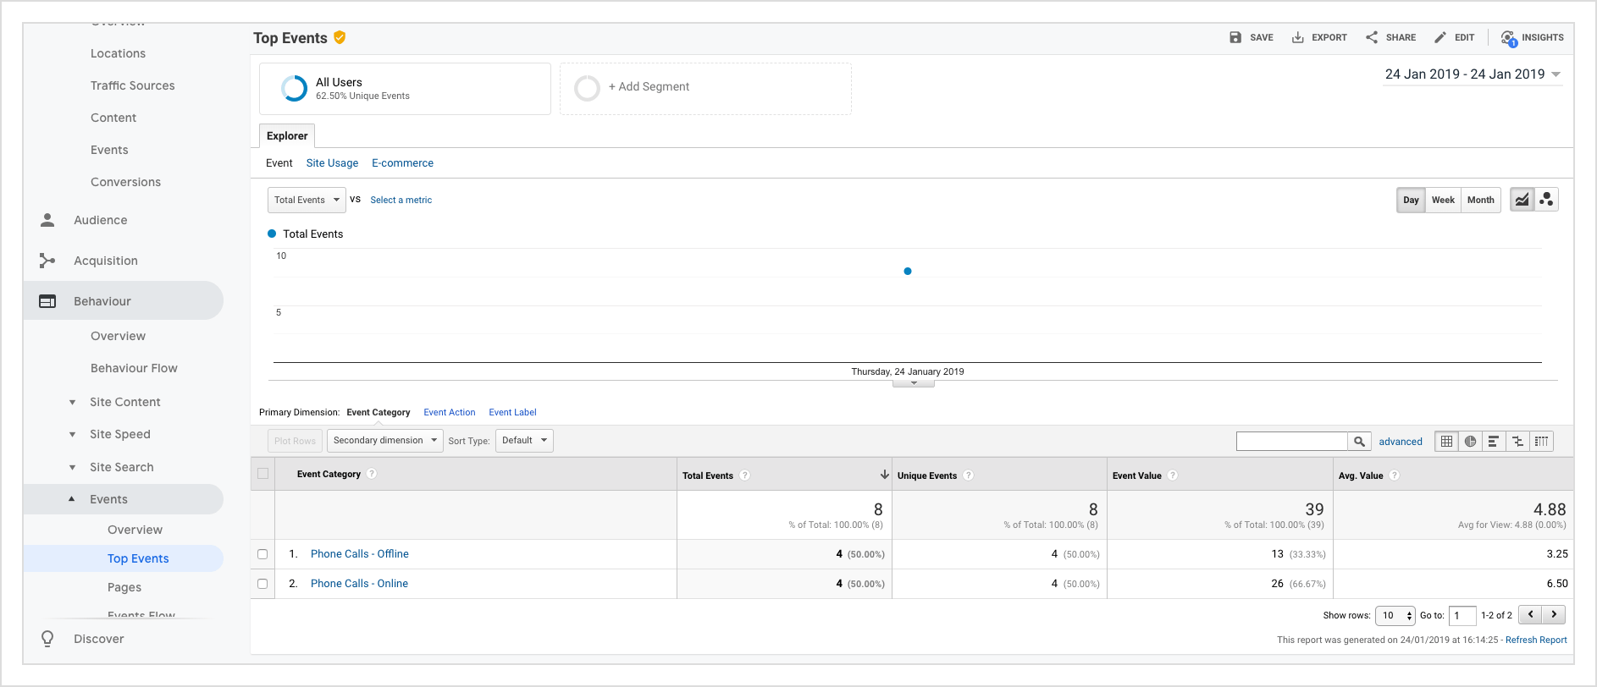Check the Phone Calls - Offline row checkbox
The image size is (1597, 687).
pos(262,554)
